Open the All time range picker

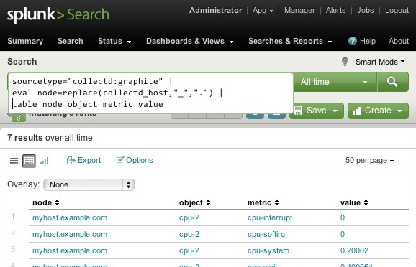[335, 82]
